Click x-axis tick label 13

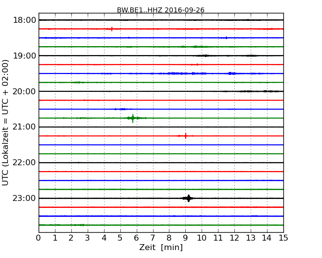click(x=251, y=238)
